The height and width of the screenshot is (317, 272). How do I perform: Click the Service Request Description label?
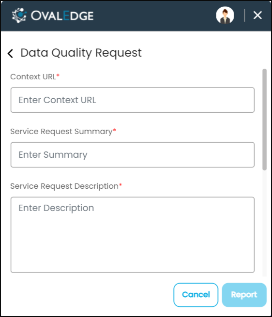click(64, 186)
